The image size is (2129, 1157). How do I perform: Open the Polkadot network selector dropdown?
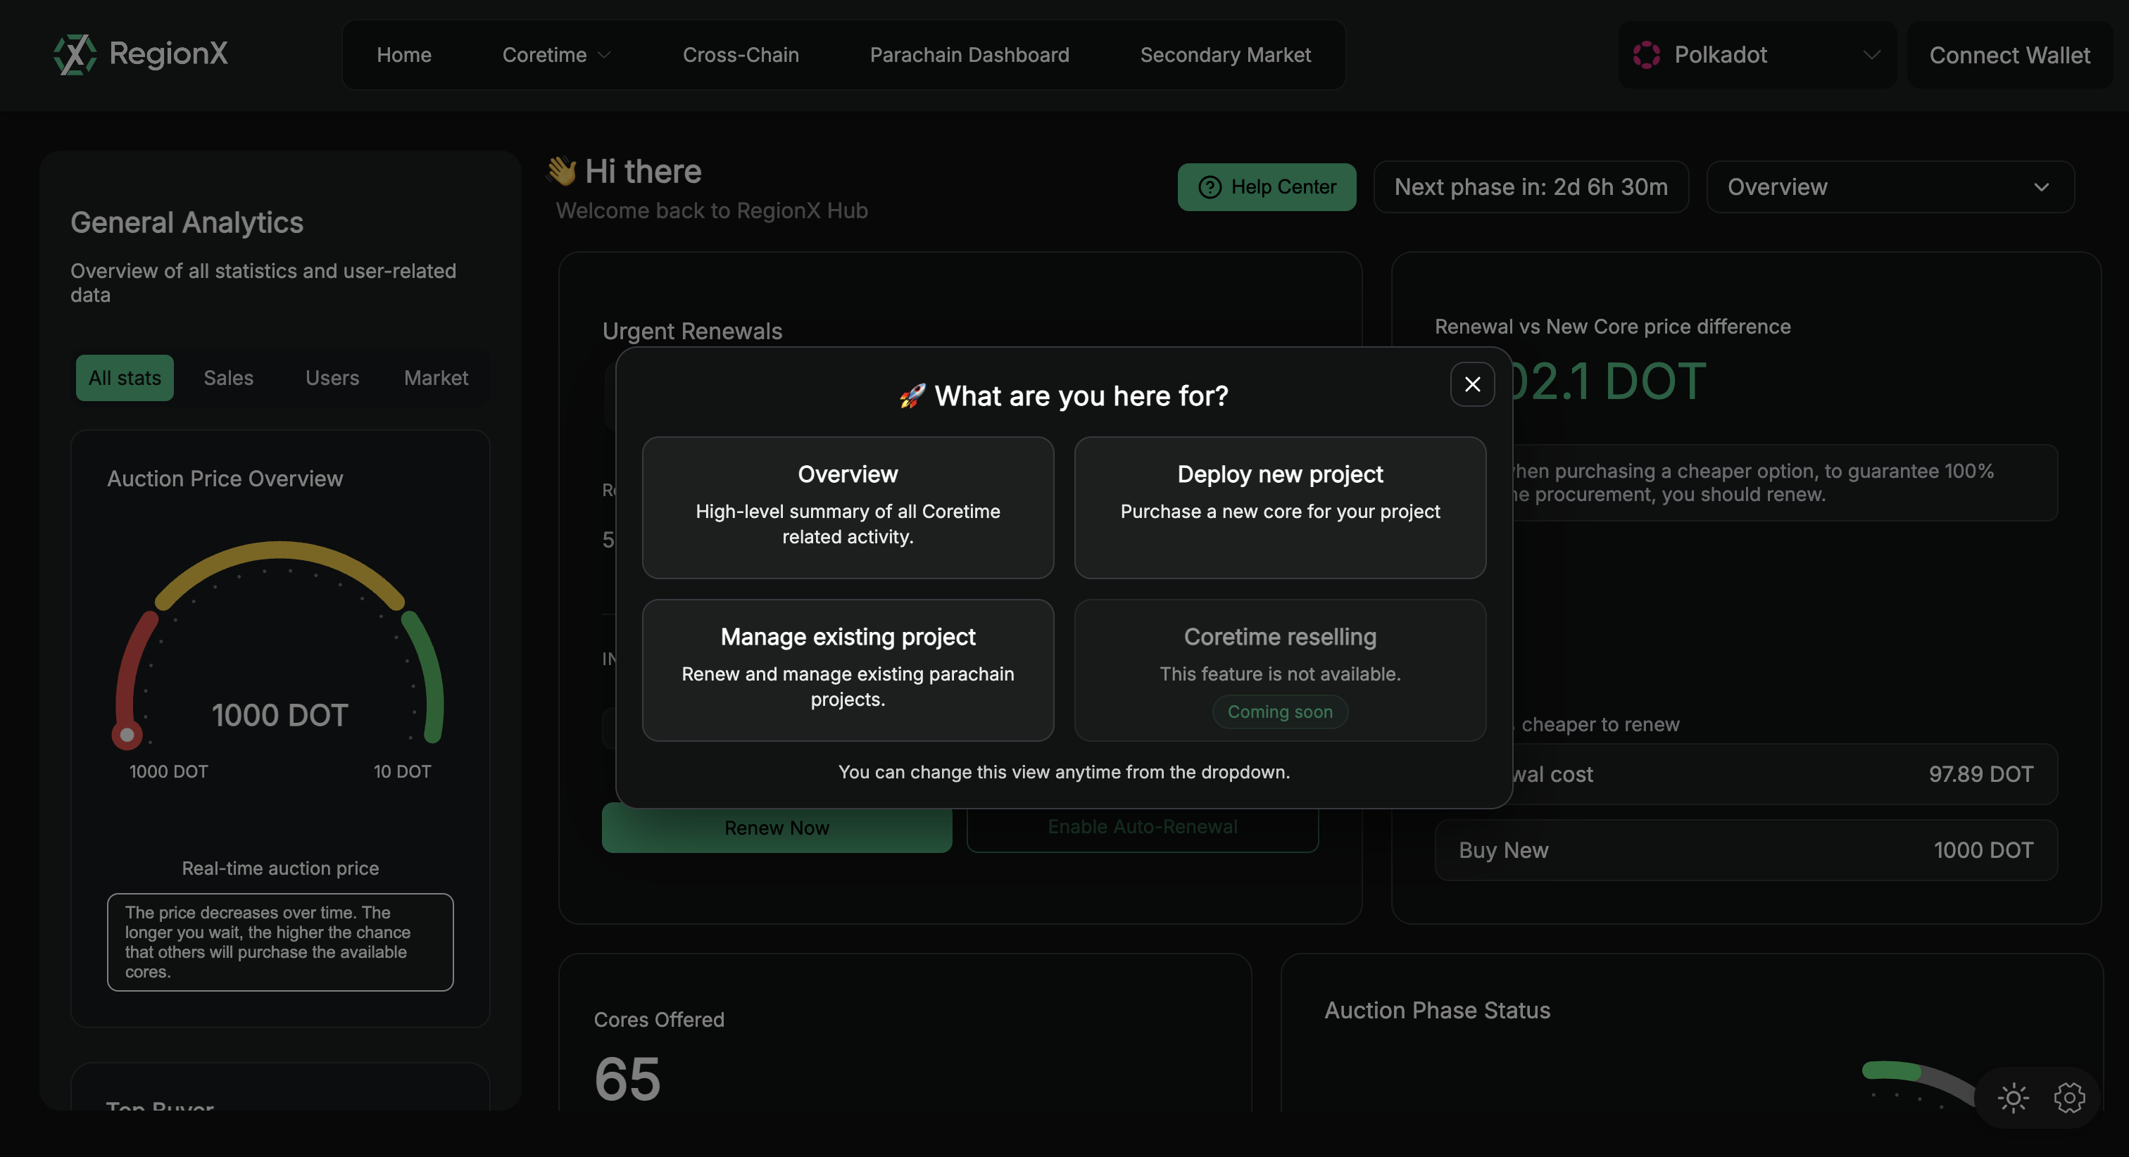click(x=1757, y=56)
